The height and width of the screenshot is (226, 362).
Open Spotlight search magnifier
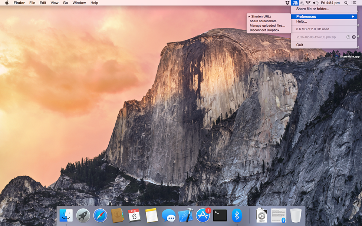pyautogui.click(x=346, y=3)
